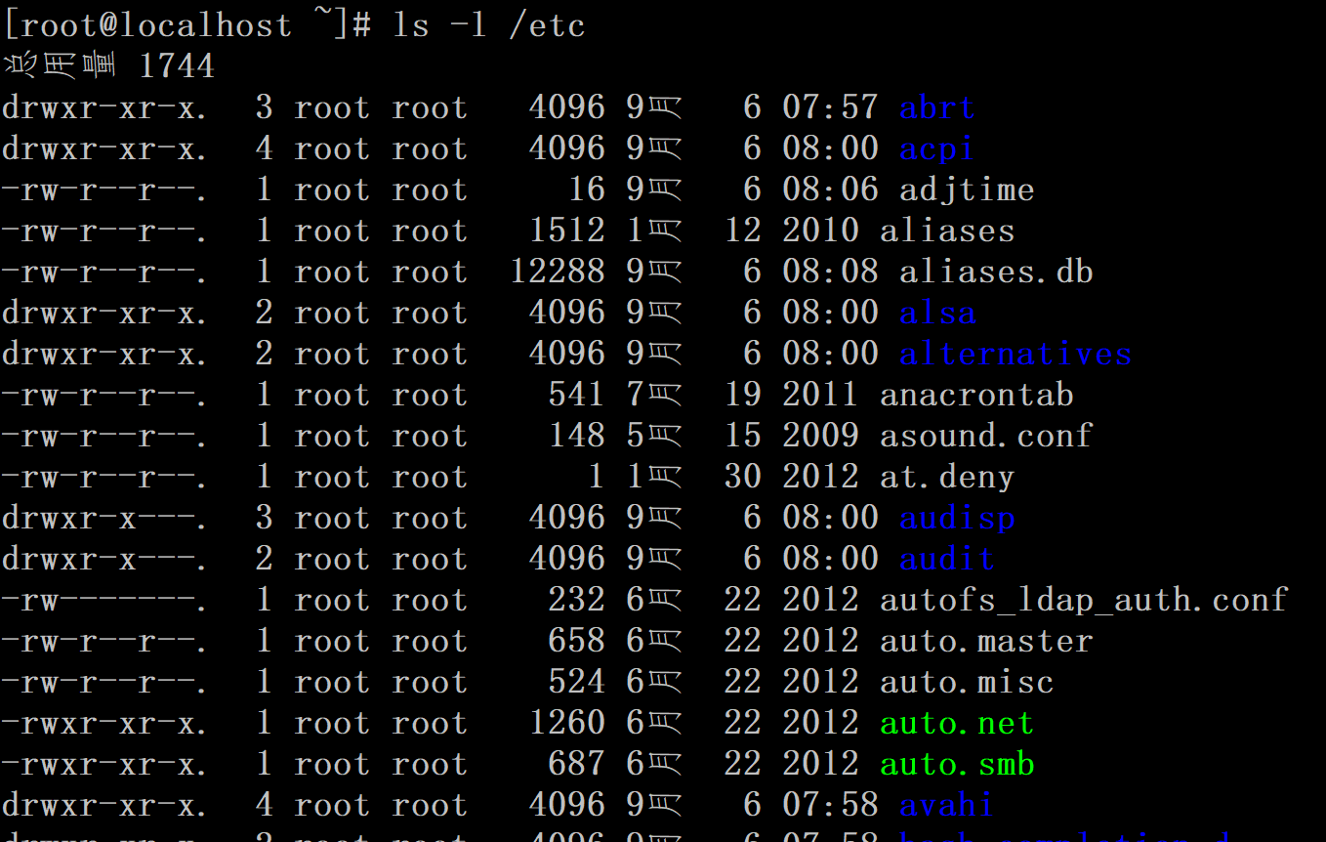Select the size 687 in auto.smb row
1326x842 pixels.
(x=577, y=764)
